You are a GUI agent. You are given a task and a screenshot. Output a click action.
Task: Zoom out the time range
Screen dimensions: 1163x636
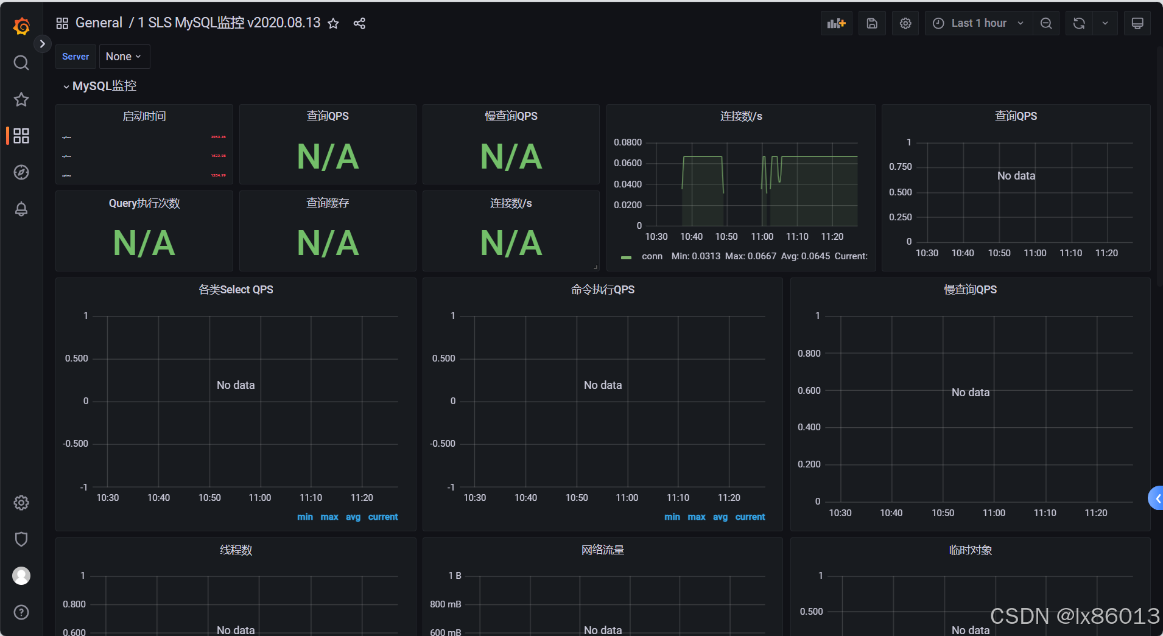(1046, 23)
